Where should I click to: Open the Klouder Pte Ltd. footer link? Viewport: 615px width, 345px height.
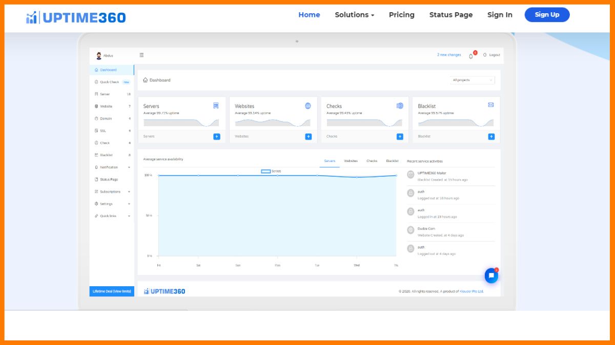pos(472,291)
